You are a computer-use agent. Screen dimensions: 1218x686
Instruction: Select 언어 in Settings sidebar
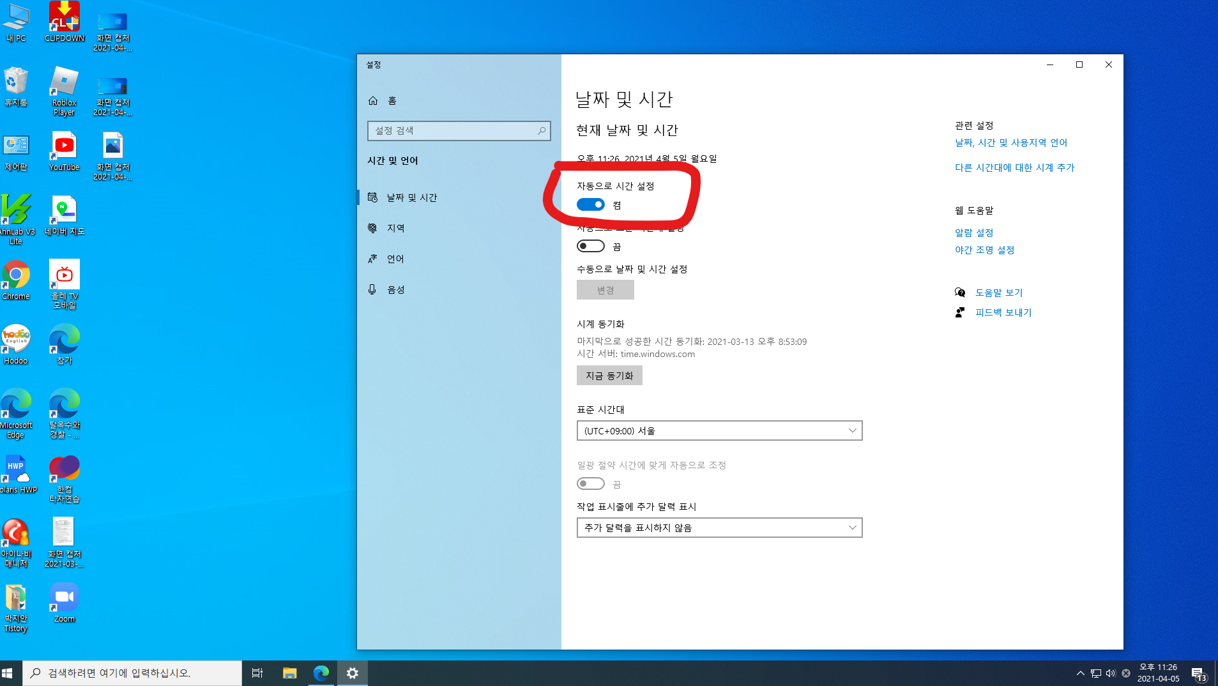459,259
